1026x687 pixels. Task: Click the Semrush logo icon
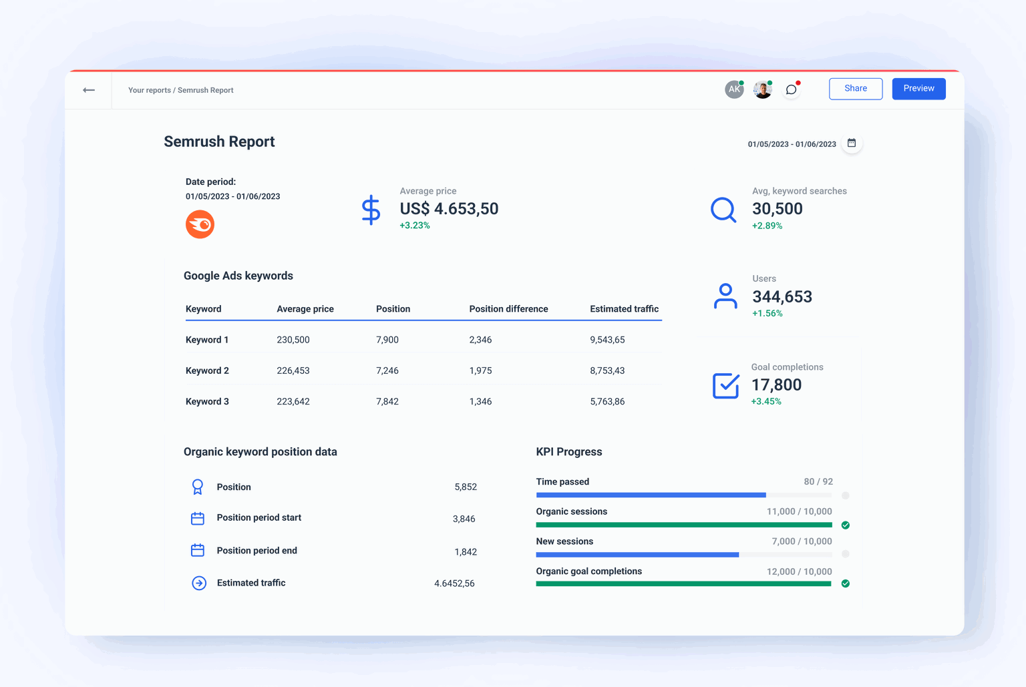pyautogui.click(x=199, y=224)
